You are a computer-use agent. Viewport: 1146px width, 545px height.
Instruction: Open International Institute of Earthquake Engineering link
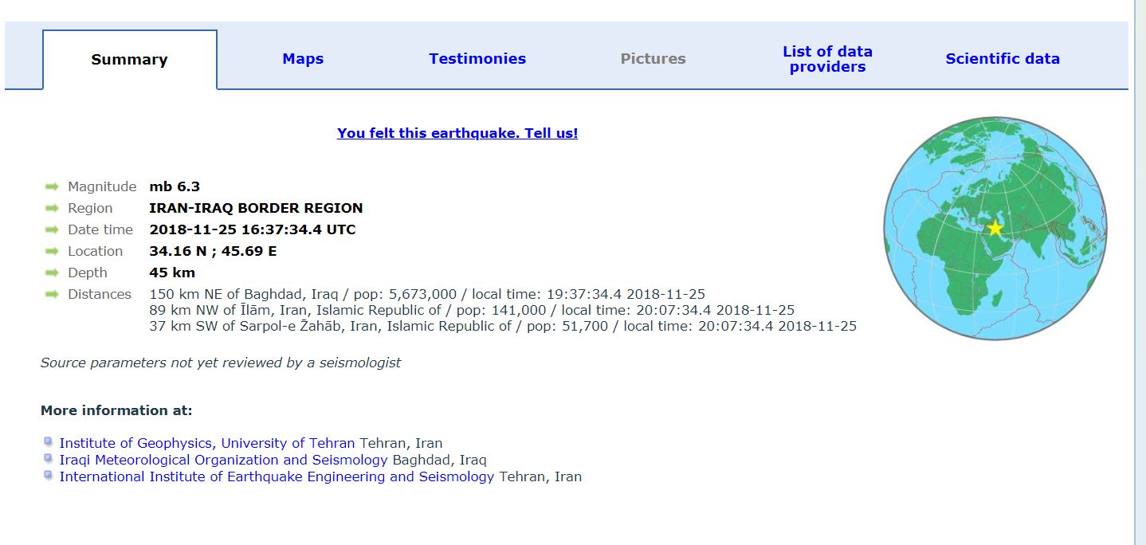[277, 476]
